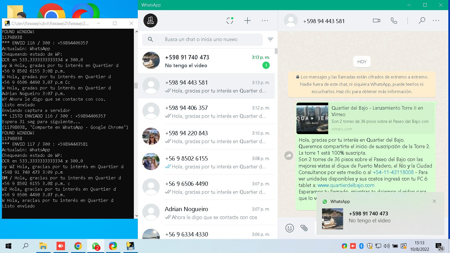The width and height of the screenshot is (450, 253).
Task: Open File Explorer from the taskbar
Action: point(43,246)
